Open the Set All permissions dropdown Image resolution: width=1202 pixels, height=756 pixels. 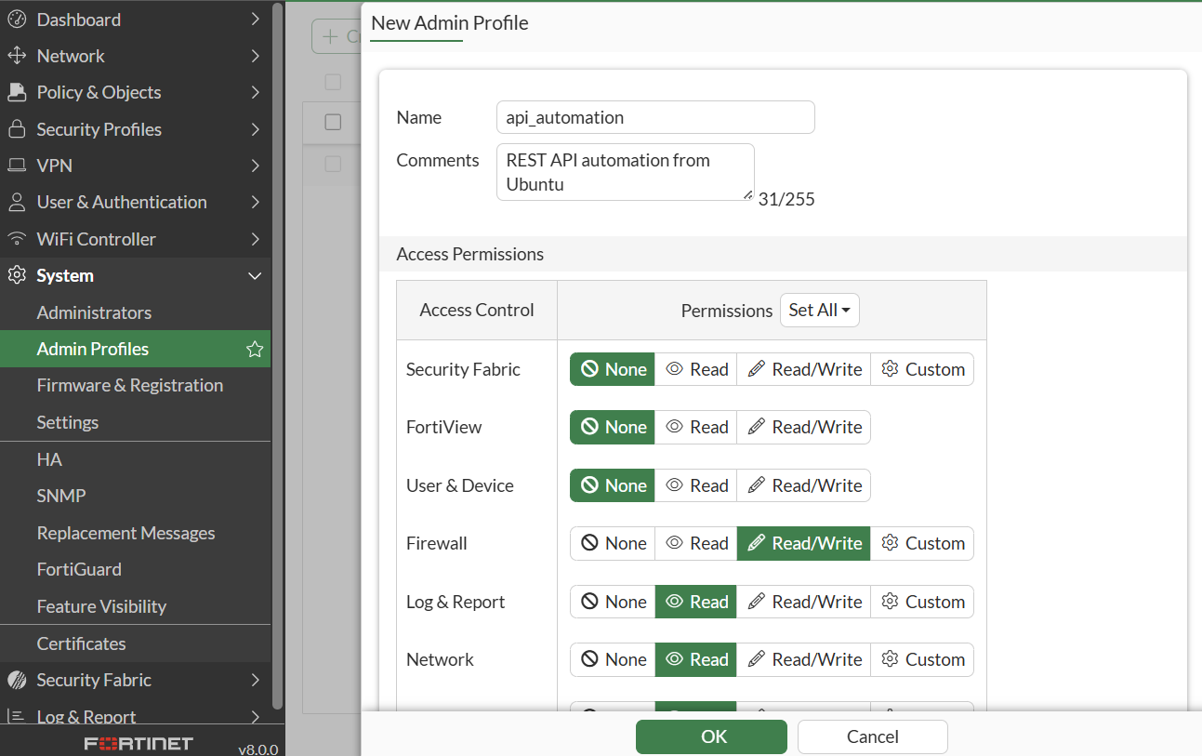click(820, 311)
